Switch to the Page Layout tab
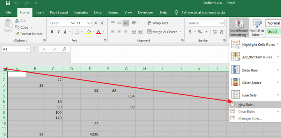The width and height of the screenshot is (281, 138). (59, 12)
